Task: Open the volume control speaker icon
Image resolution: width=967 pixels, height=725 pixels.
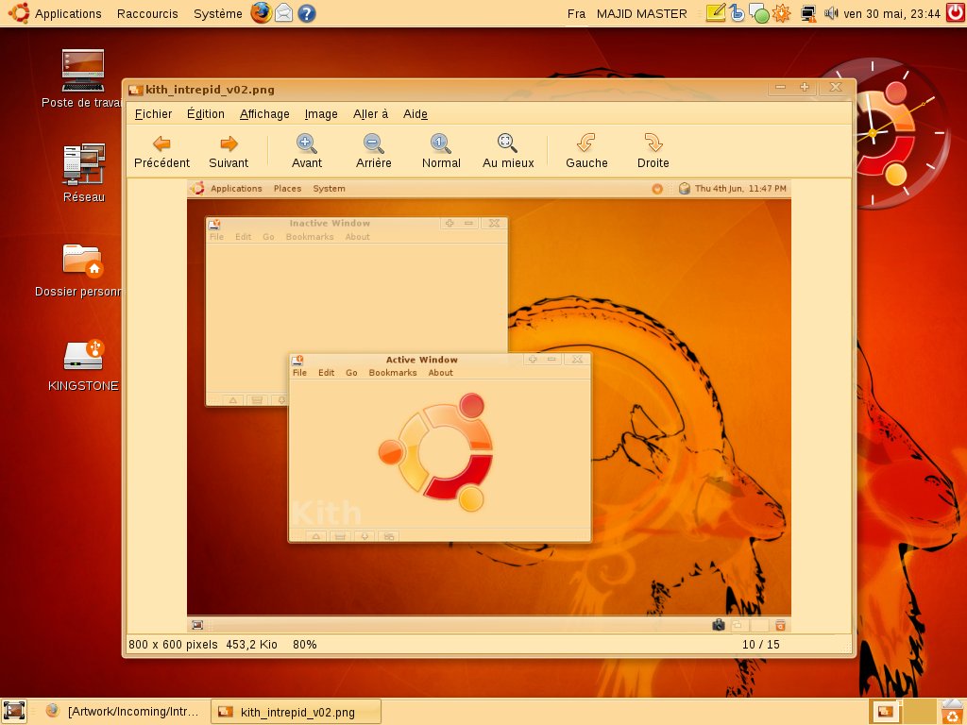Action: [x=831, y=13]
